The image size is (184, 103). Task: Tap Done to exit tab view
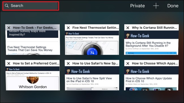[173, 6]
